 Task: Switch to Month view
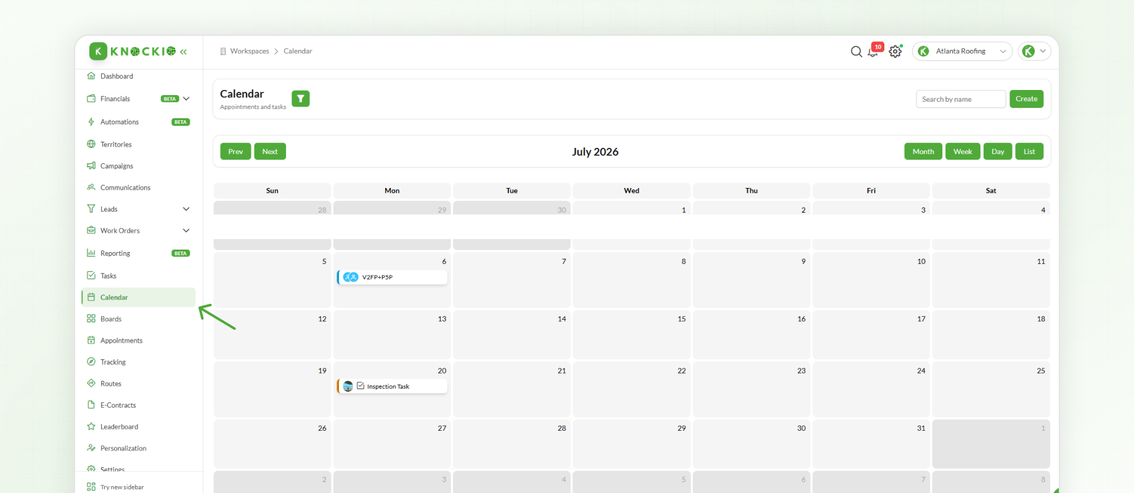[923, 152]
